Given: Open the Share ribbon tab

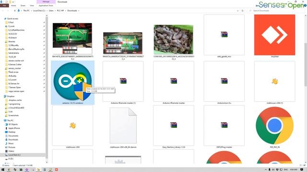Looking at the screenshot, I should click(23, 6).
